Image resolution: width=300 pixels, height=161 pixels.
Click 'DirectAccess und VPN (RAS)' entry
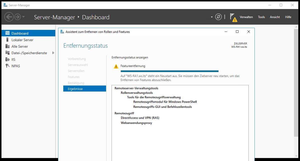pos(140,118)
